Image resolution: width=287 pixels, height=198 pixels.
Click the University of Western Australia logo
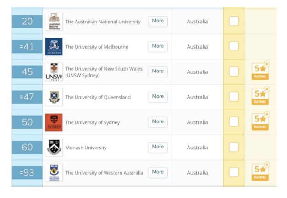(x=54, y=173)
